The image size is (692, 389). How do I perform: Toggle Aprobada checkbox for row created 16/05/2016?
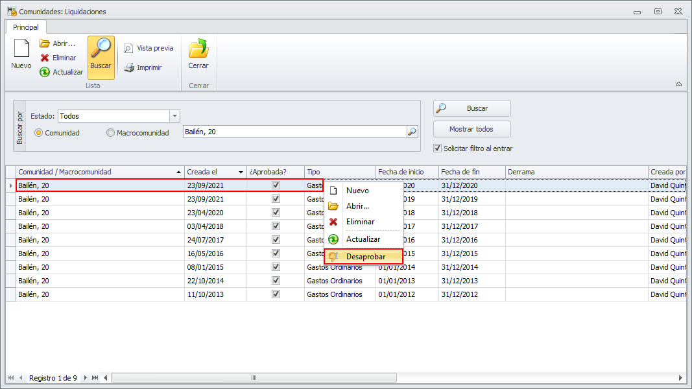(x=276, y=253)
